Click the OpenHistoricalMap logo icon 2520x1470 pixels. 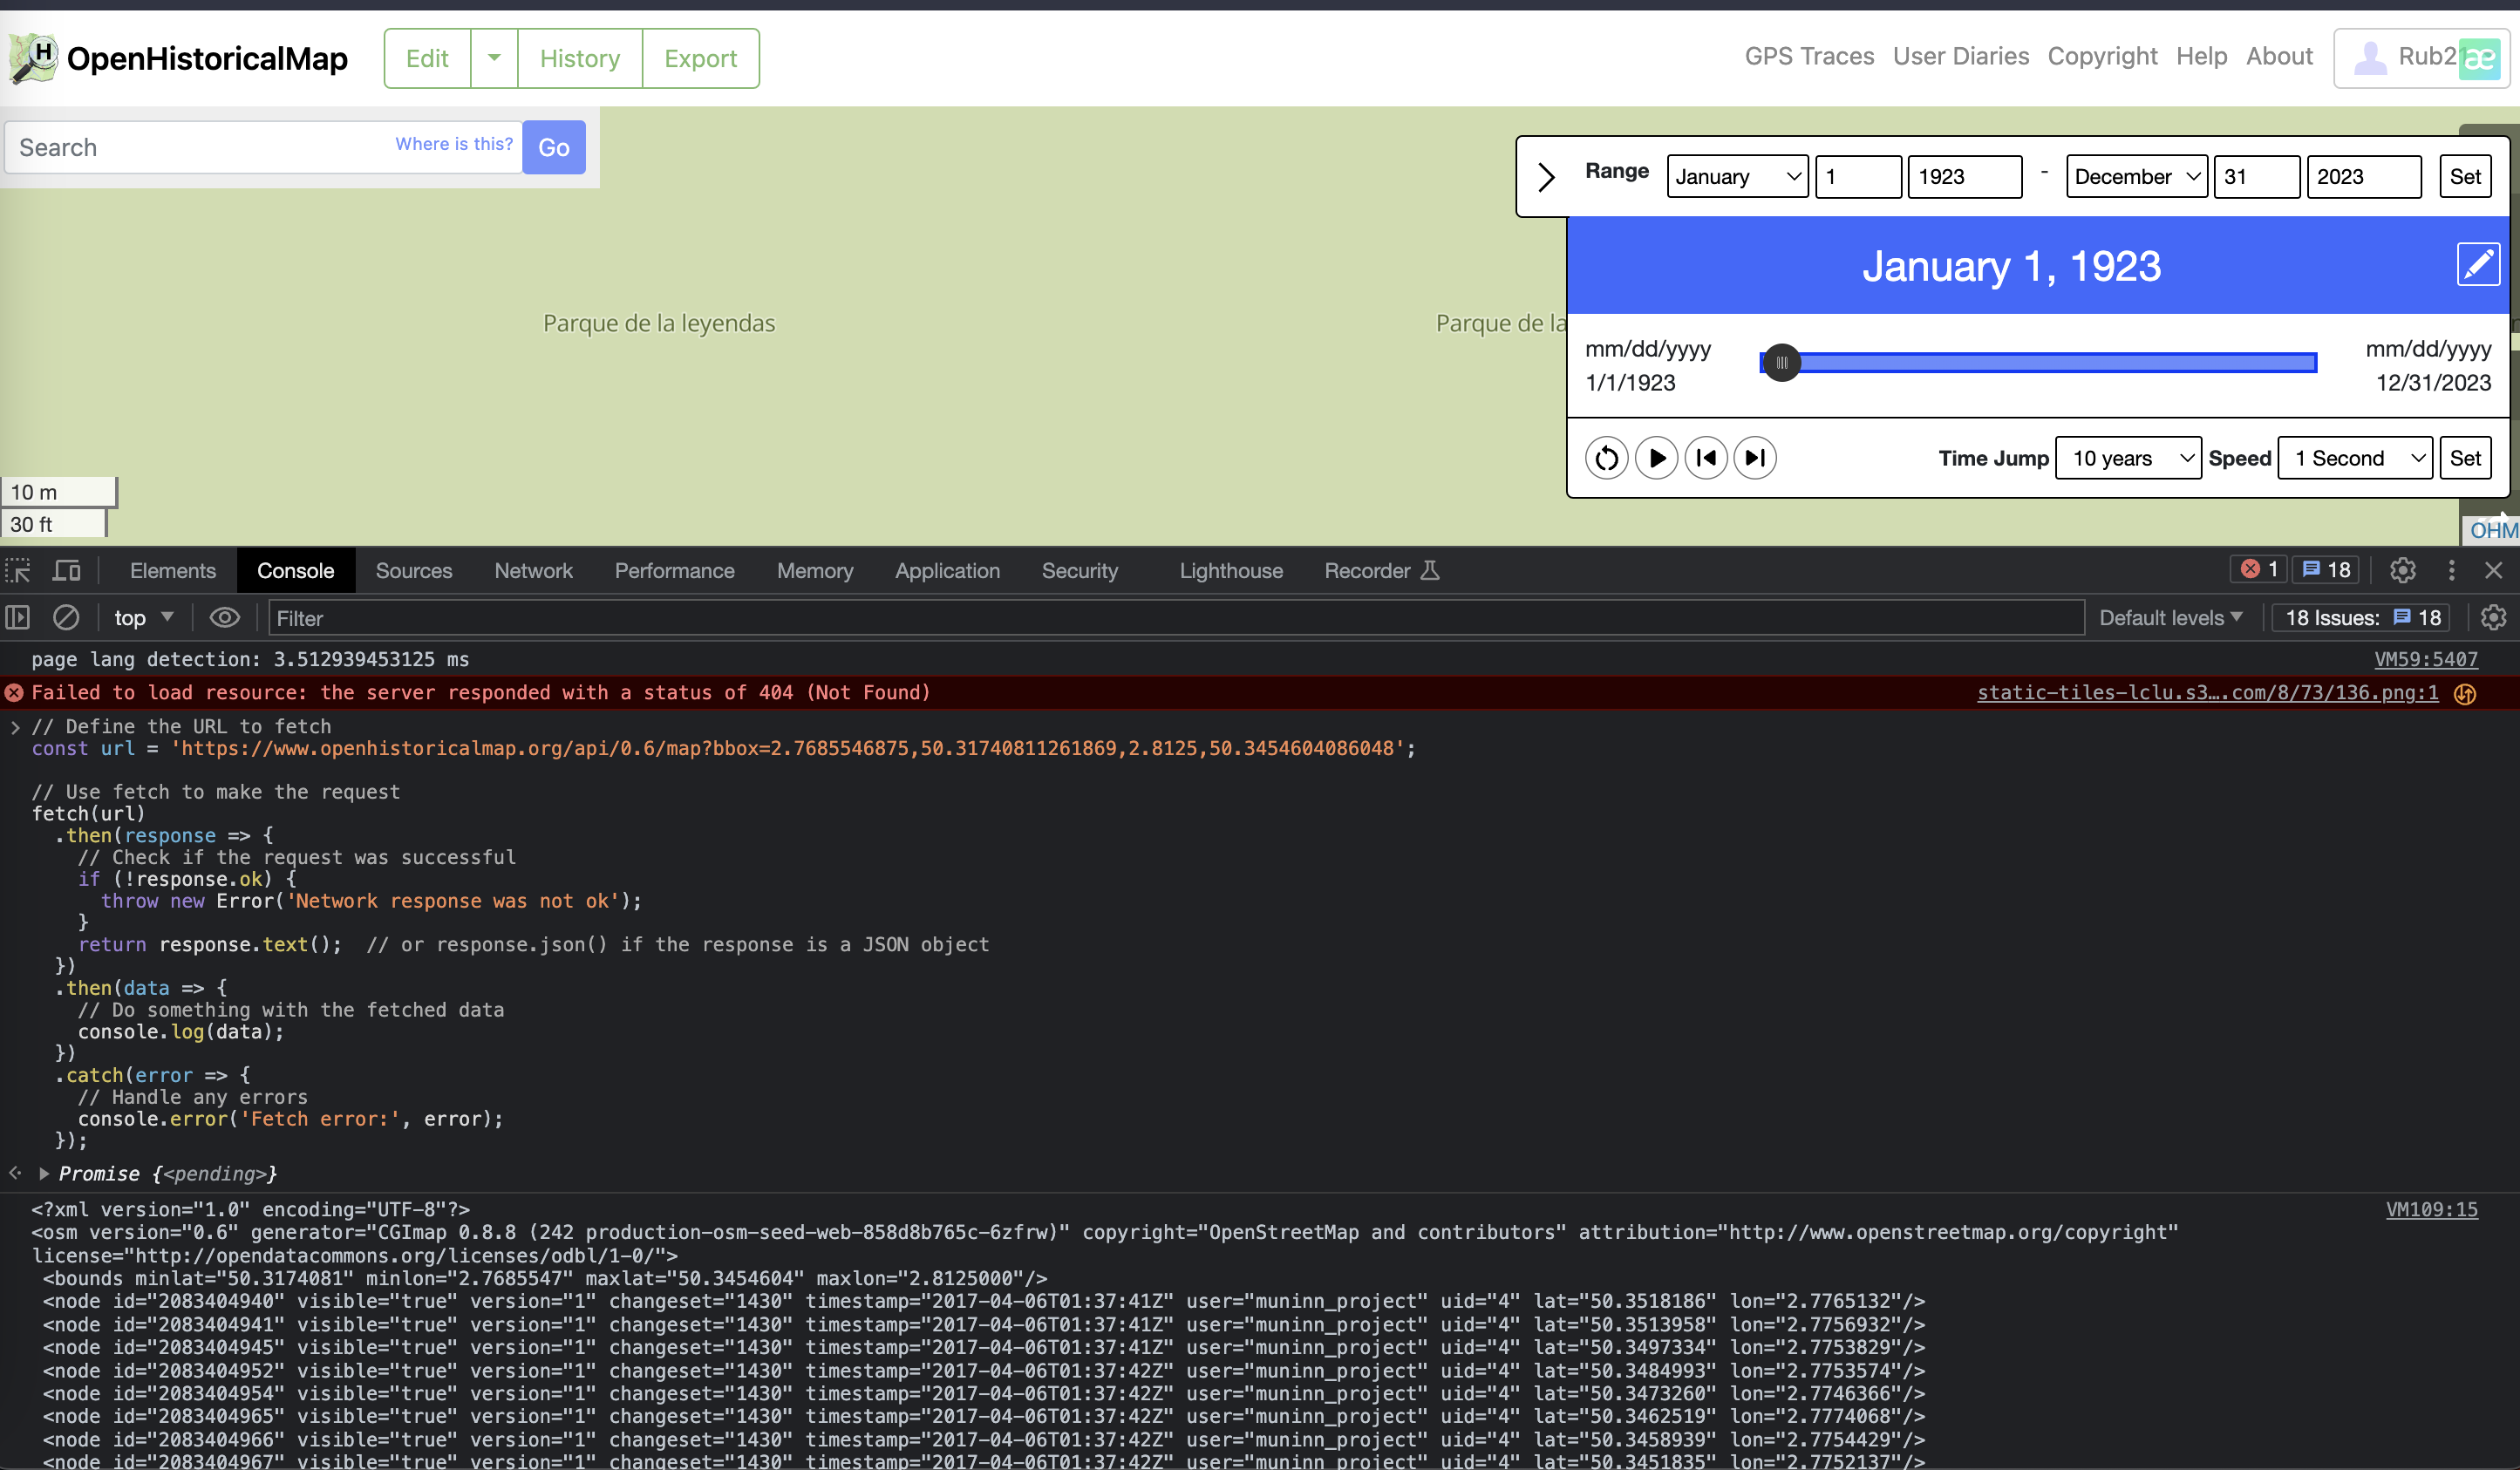[33, 58]
